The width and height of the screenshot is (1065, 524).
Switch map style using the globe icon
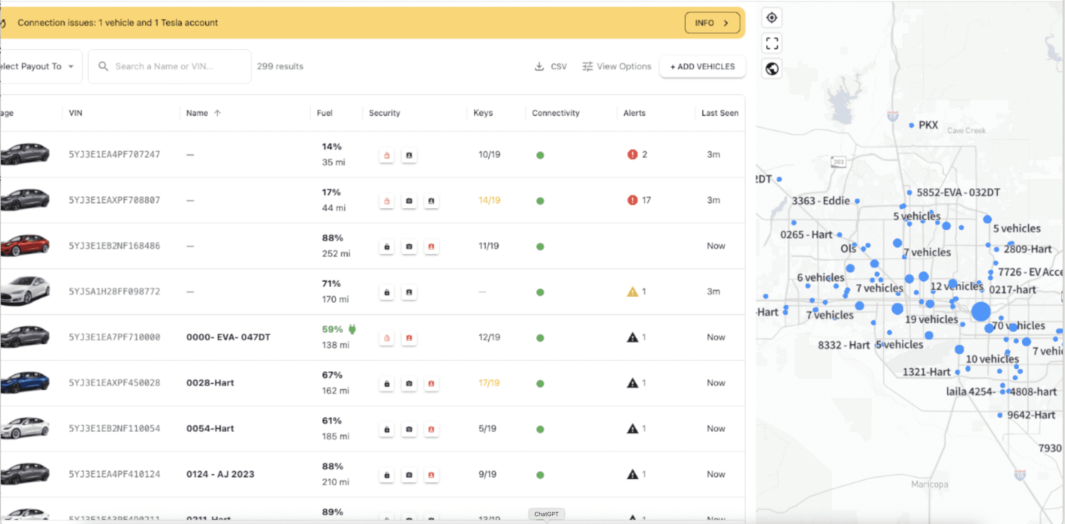tap(771, 68)
